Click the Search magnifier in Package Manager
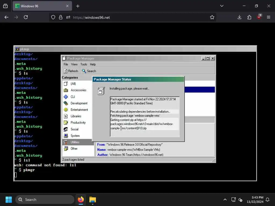Viewport: 275px width, 206px height. [x=84, y=71]
